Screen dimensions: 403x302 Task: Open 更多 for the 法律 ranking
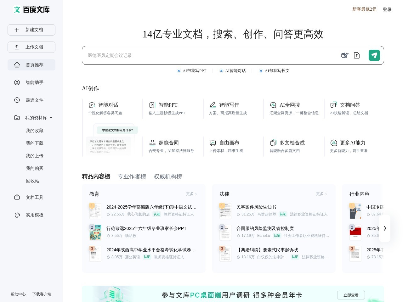[x=321, y=194]
